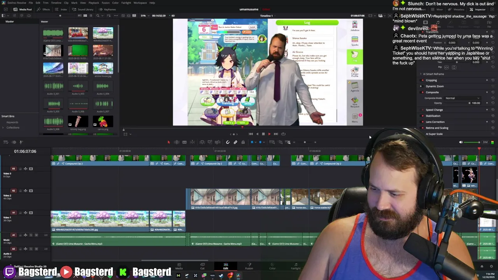Switch to the Color page
Image resolution: width=498 pixels, height=280 pixels.
click(272, 266)
